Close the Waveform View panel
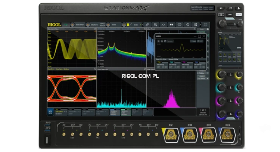Image resolution: width=280 pixels, height=152 pixels. click(x=95, y=29)
